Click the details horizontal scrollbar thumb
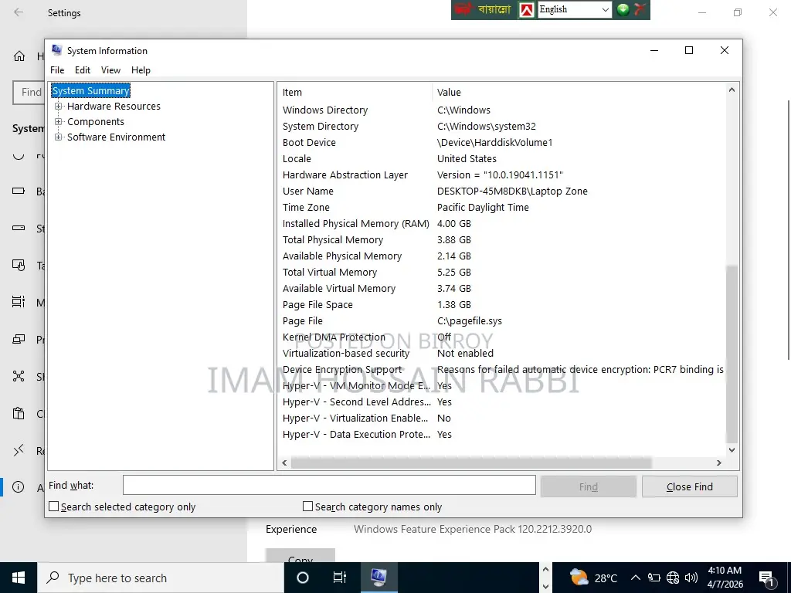 471,463
